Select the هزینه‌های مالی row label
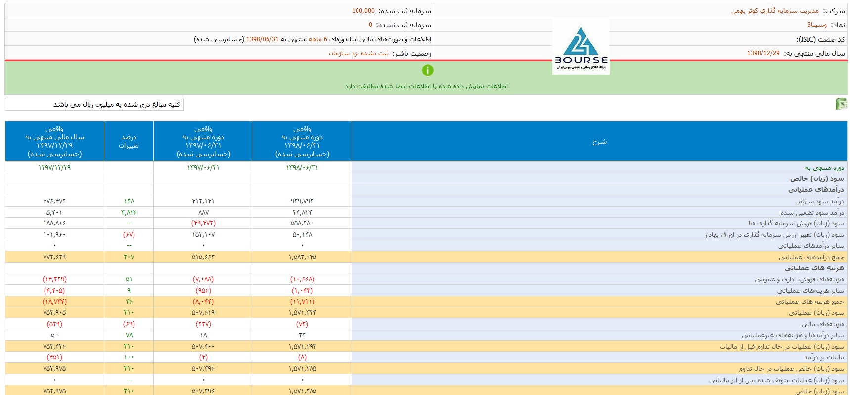Screen dimensions: 850x395 click(x=822, y=324)
